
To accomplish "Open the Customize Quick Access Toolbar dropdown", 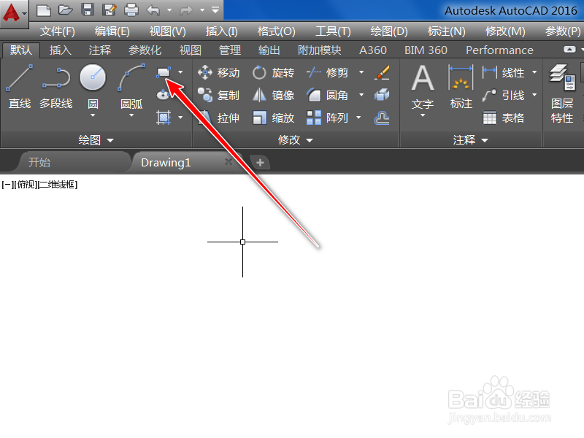I will click(215, 10).
